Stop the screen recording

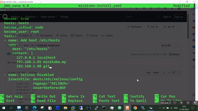tap(181, 103)
